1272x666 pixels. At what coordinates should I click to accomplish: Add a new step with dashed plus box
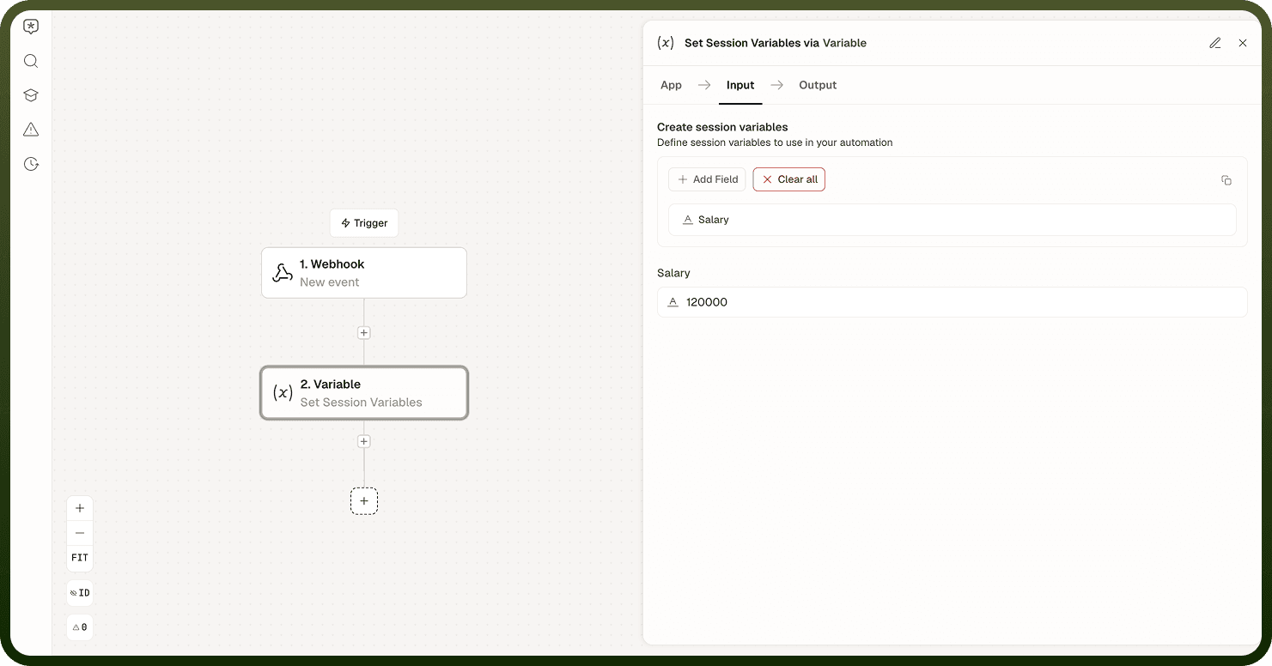pyautogui.click(x=364, y=501)
